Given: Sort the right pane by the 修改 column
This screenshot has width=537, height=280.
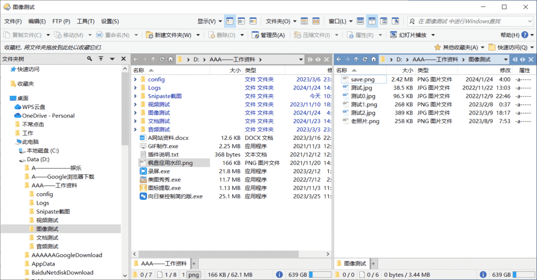Looking at the screenshot, I should coord(504,70).
